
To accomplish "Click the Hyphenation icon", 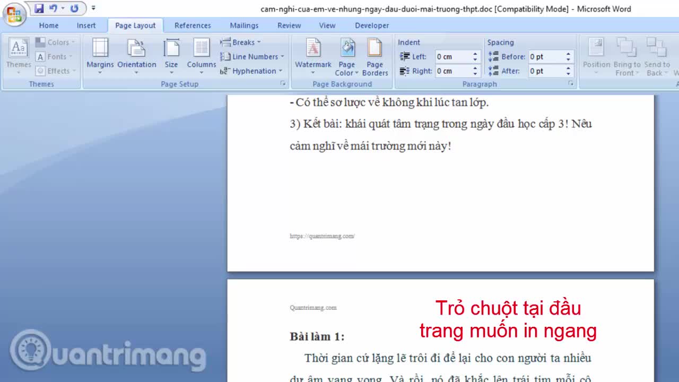I will [224, 71].
